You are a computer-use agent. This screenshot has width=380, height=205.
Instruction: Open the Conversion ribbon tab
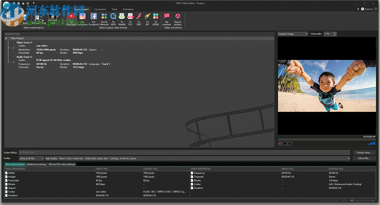(100, 9)
